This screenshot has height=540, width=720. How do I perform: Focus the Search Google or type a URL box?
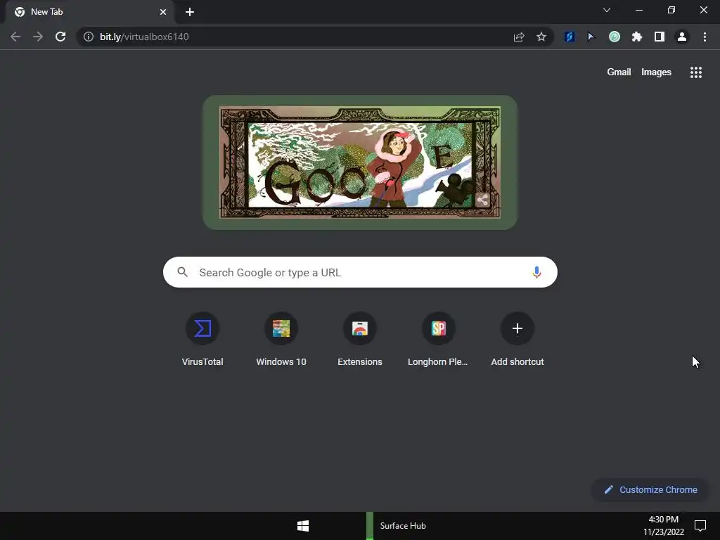tap(360, 272)
